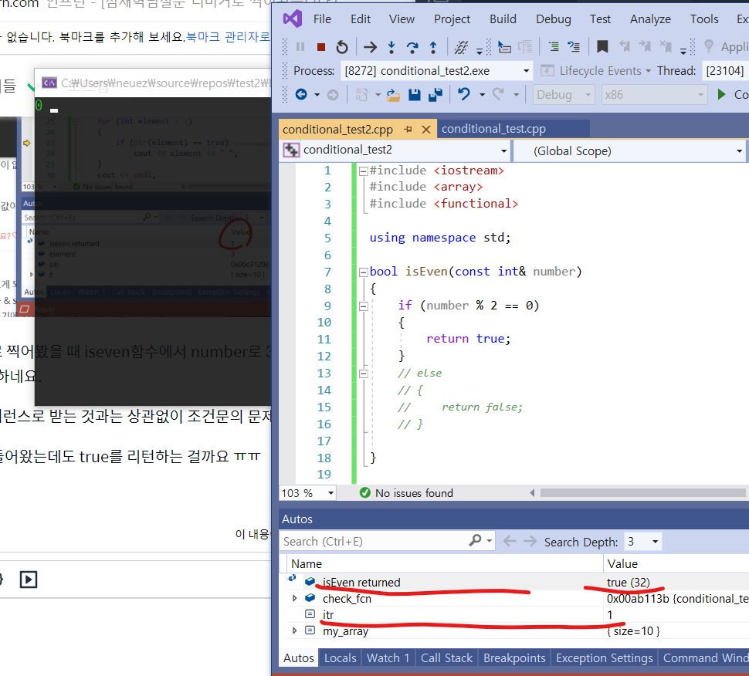The height and width of the screenshot is (676, 749).
Task: Toggle pin on conditional_test2.cpp tab
Action: coord(408,129)
